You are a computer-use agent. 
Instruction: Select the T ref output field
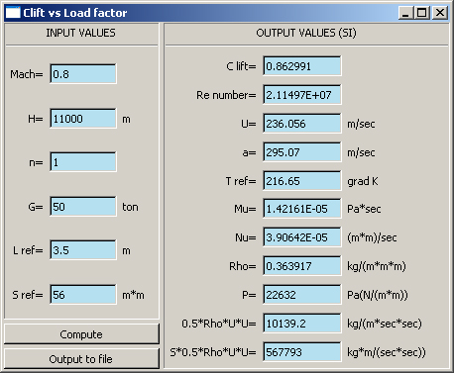pos(302,181)
